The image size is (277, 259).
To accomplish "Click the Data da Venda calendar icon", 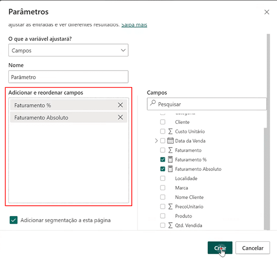I will click(x=171, y=140).
